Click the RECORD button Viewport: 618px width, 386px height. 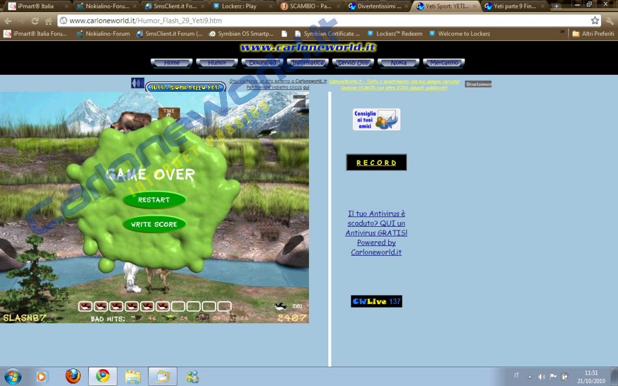[x=377, y=162]
